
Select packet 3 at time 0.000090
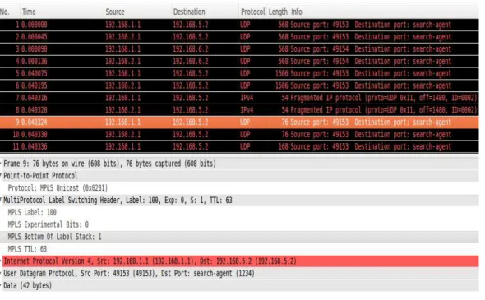click(x=239, y=48)
